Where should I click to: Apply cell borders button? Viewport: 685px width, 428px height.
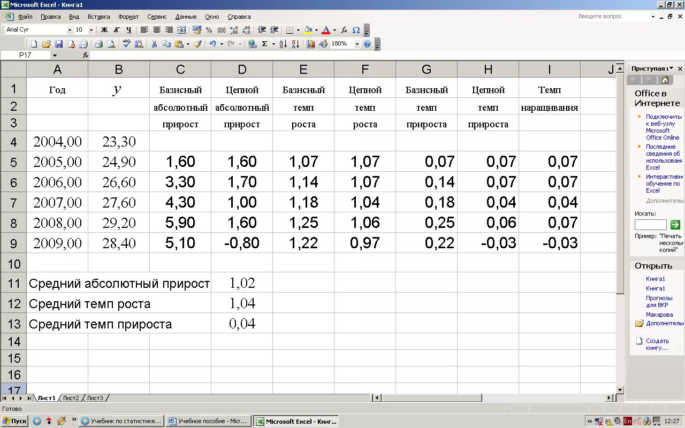coord(290,30)
